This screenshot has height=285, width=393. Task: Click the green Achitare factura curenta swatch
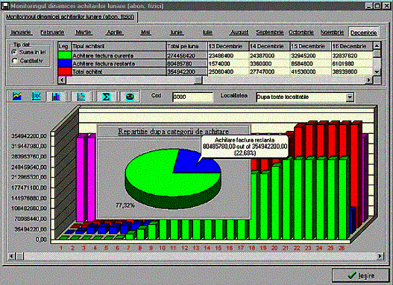tap(65, 55)
